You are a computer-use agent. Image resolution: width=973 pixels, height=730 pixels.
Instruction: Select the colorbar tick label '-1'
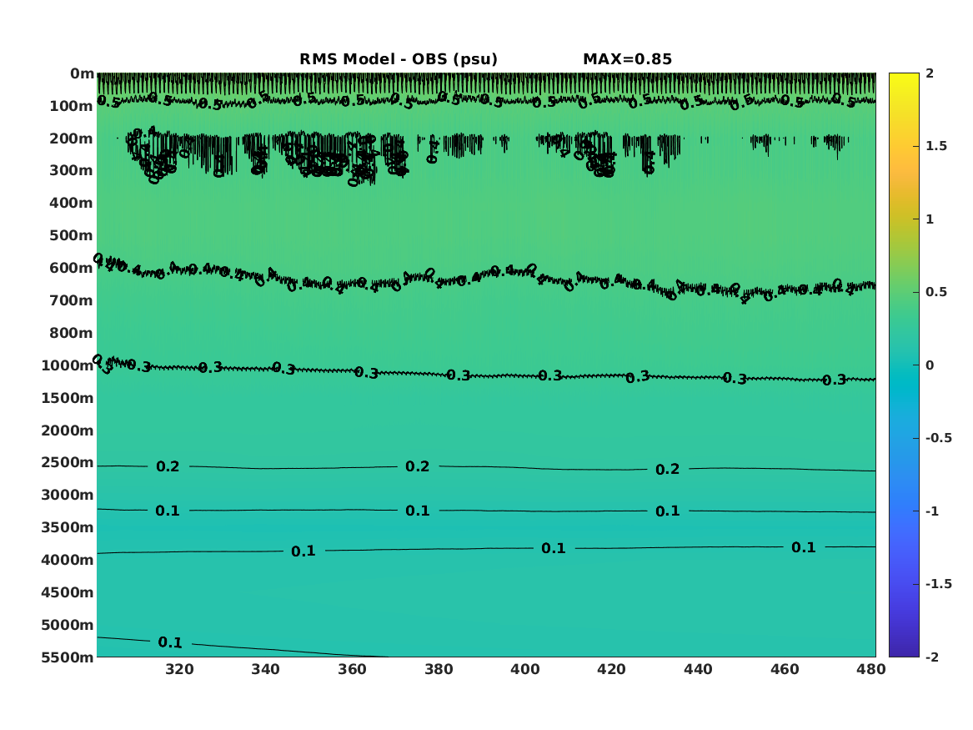pyautogui.click(x=931, y=511)
